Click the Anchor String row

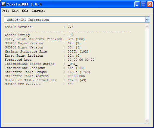[x=40, y=35]
